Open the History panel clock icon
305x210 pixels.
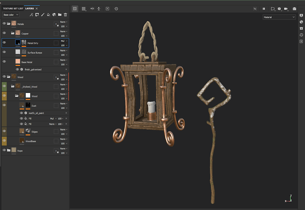click(x=301, y=35)
